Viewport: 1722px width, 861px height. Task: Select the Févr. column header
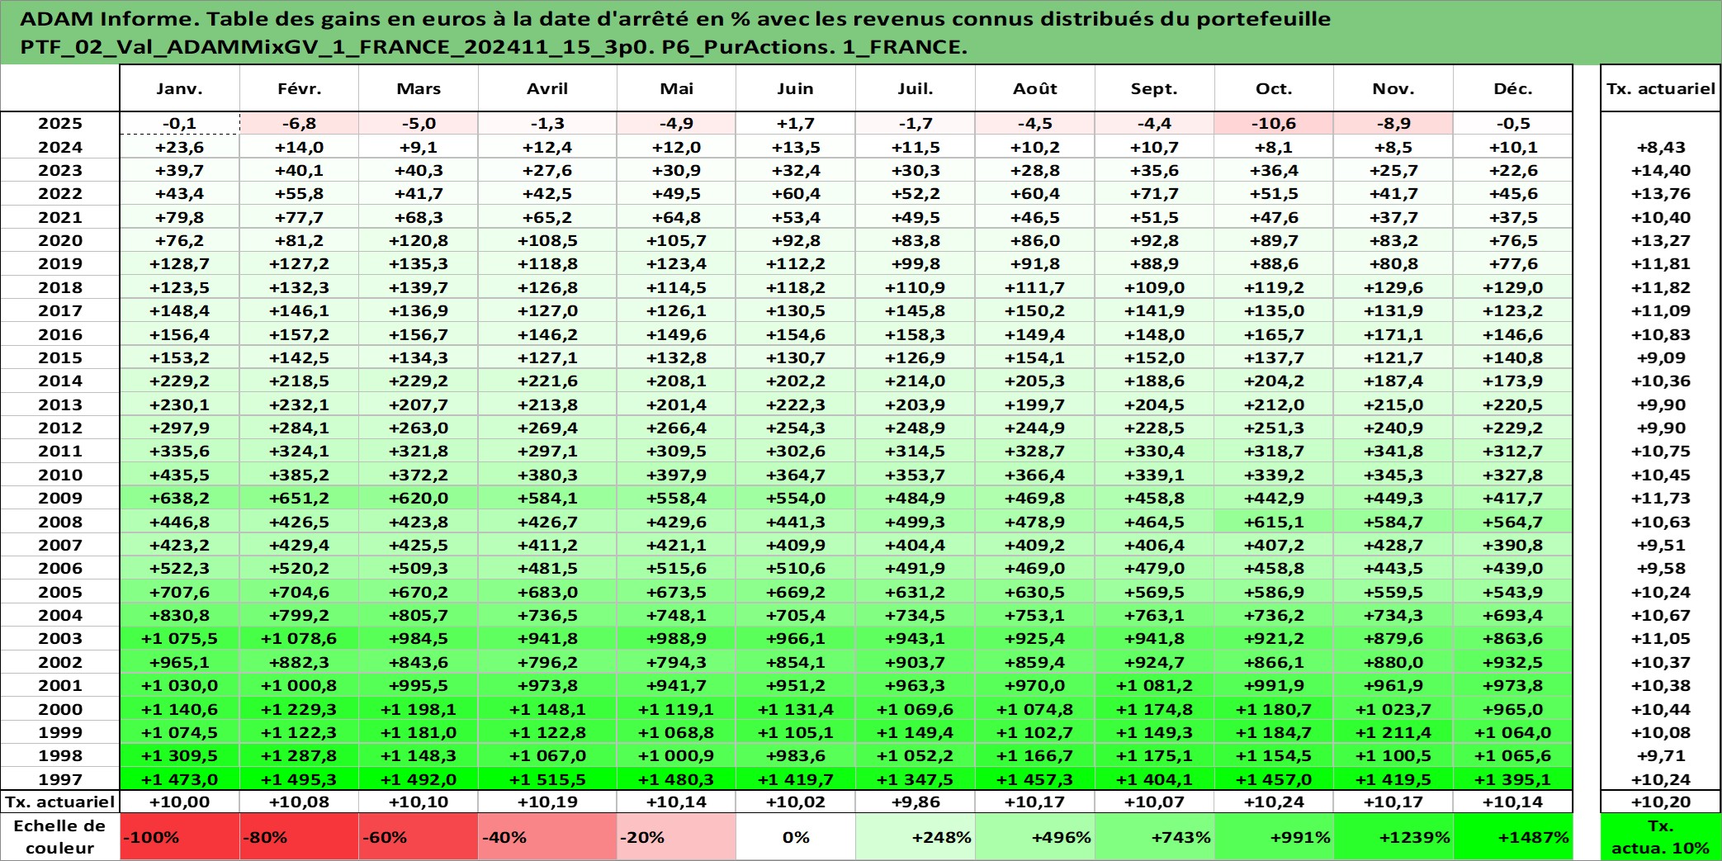pyautogui.click(x=299, y=88)
